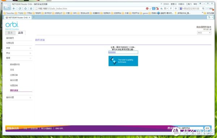
Task: Open the browser home page icon
Action: 25,9
